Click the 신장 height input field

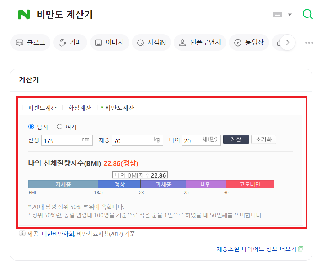(x=67, y=140)
